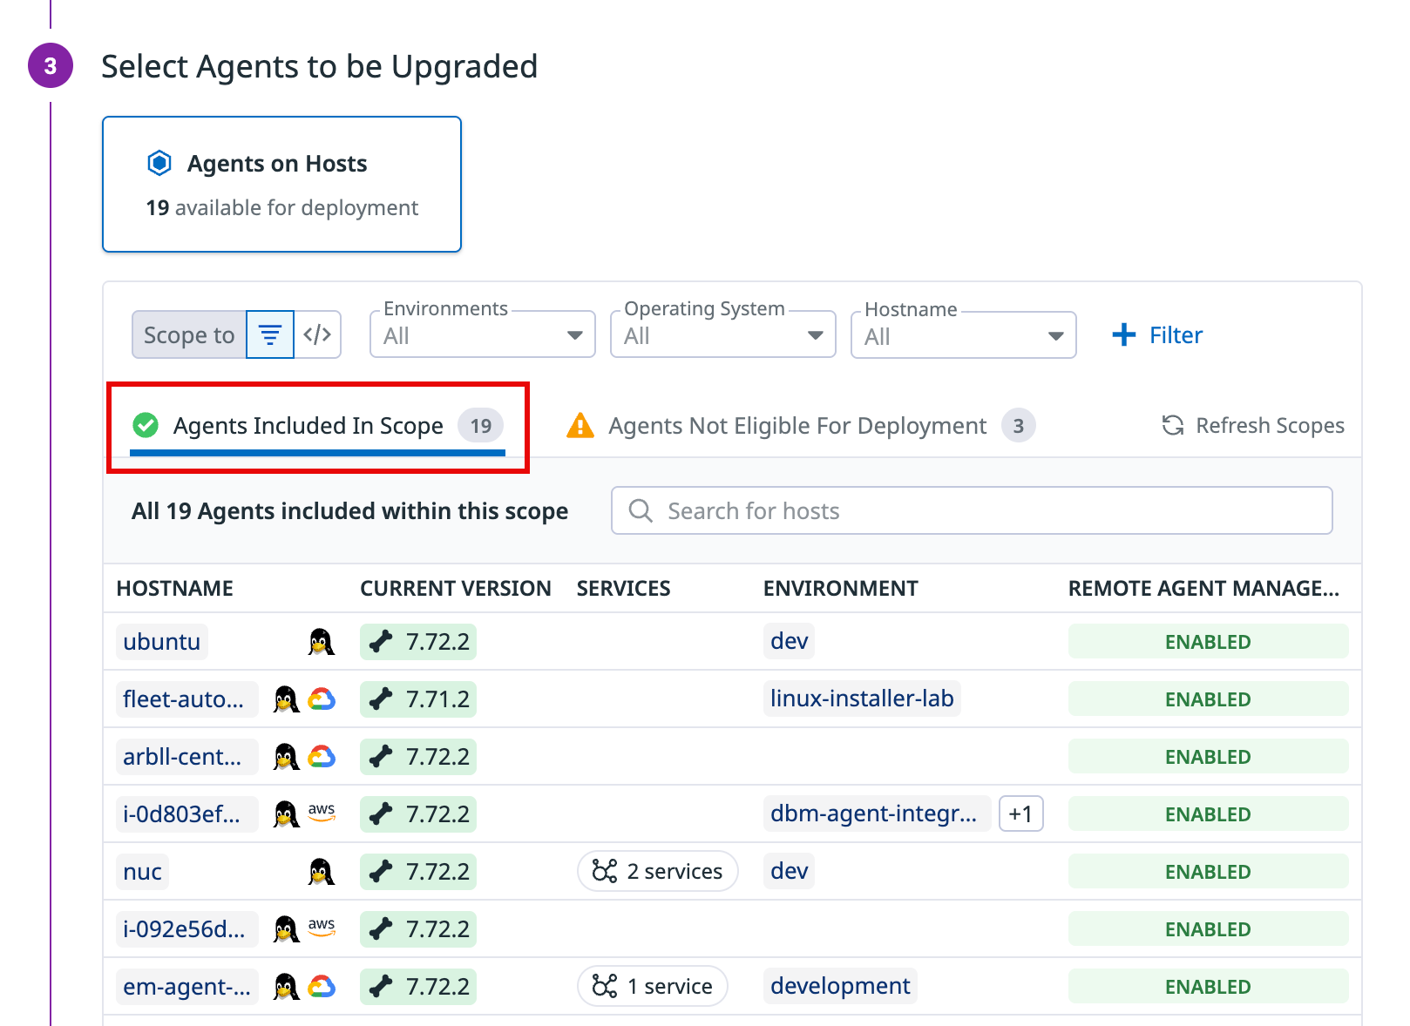
Task: Open the 2 services badge for nuc
Action: click(x=657, y=872)
